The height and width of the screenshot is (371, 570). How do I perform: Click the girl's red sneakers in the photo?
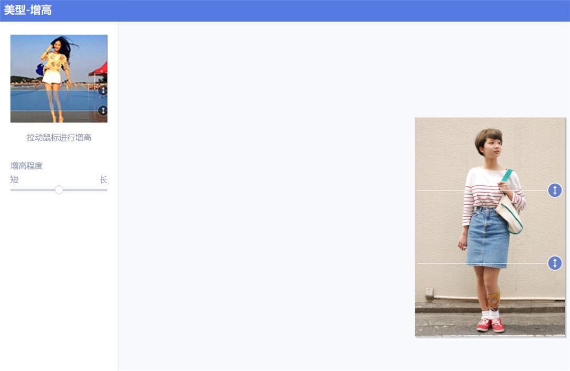(490, 325)
